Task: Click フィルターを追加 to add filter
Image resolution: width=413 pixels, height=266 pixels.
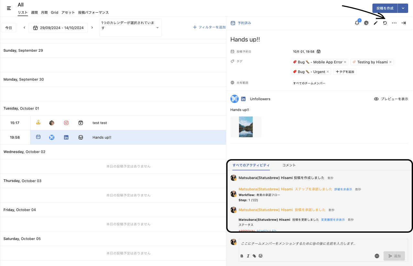Action: [x=209, y=27]
